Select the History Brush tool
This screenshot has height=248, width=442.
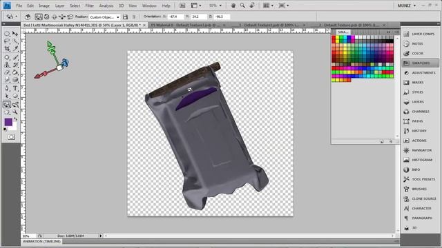coord(15,65)
